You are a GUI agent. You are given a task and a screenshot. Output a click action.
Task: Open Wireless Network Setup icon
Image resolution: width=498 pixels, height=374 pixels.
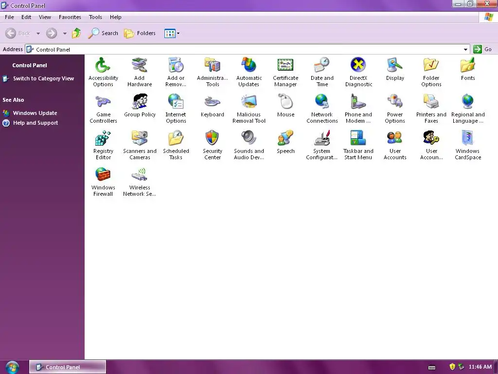tap(140, 182)
